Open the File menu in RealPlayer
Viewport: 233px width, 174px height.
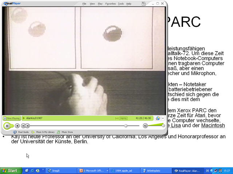84,4
